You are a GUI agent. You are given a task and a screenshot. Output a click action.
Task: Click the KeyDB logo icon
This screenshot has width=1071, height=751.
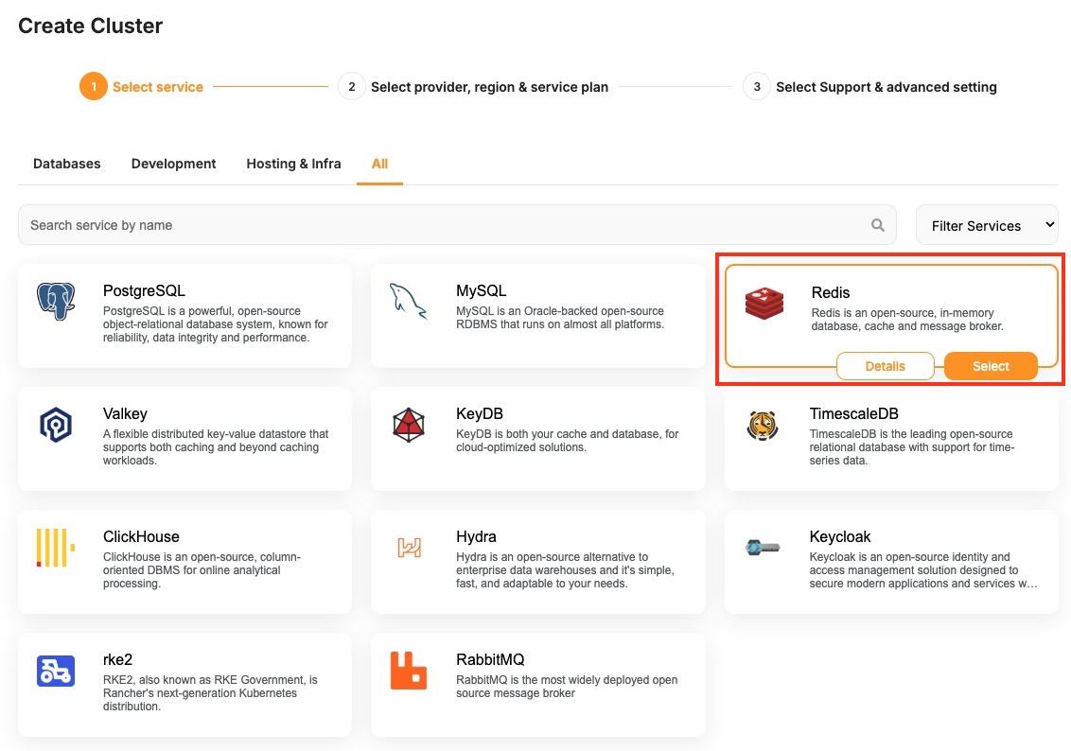pyautogui.click(x=409, y=425)
